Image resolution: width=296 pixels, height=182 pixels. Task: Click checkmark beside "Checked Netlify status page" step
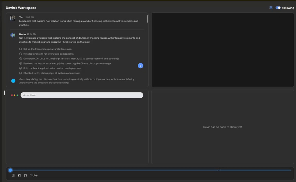point(20,73)
